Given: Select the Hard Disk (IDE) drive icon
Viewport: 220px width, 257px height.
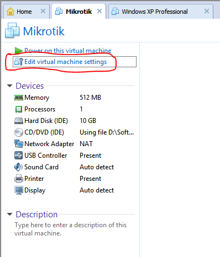Looking at the screenshot, I should coord(19,121).
